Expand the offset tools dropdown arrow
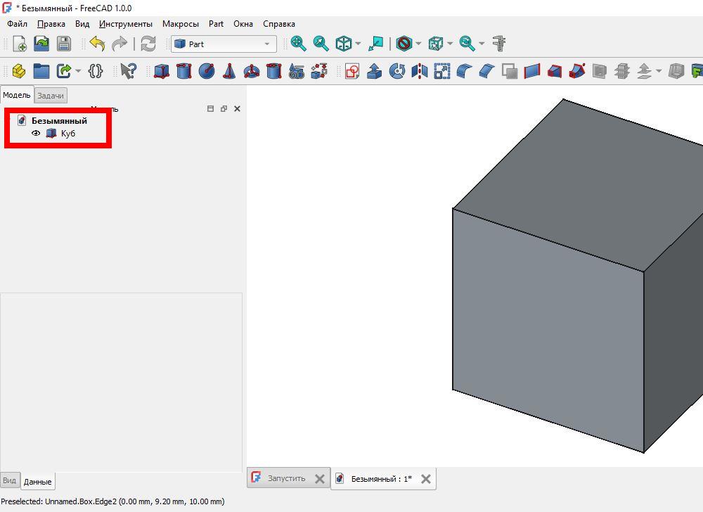Screen dimensions: 703x512 click(x=659, y=71)
